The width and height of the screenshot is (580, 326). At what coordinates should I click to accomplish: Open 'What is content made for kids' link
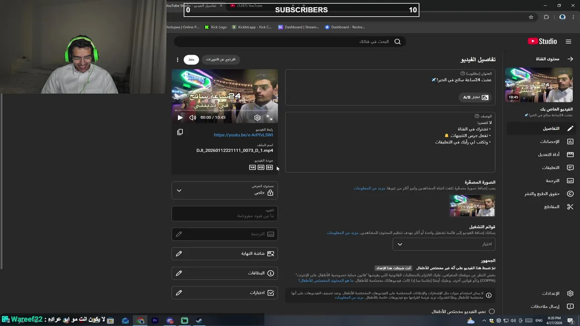[326, 281]
